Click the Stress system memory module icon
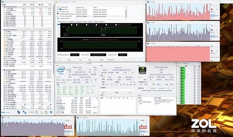Viewport: 233px width, 137px height. [x=58, y=14]
